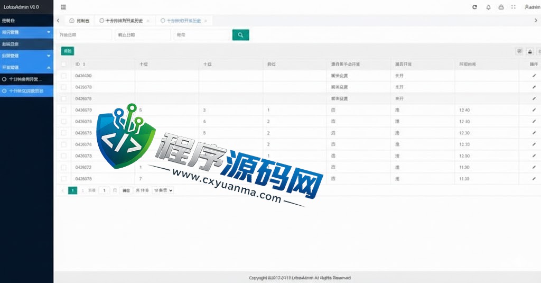Image resolution: width=541 pixels, height=283 pixels.
Task: Toggle the select-all checkbox in table header
Action: click(63, 65)
